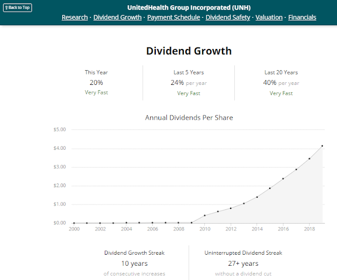Open the Research section link

(75, 17)
